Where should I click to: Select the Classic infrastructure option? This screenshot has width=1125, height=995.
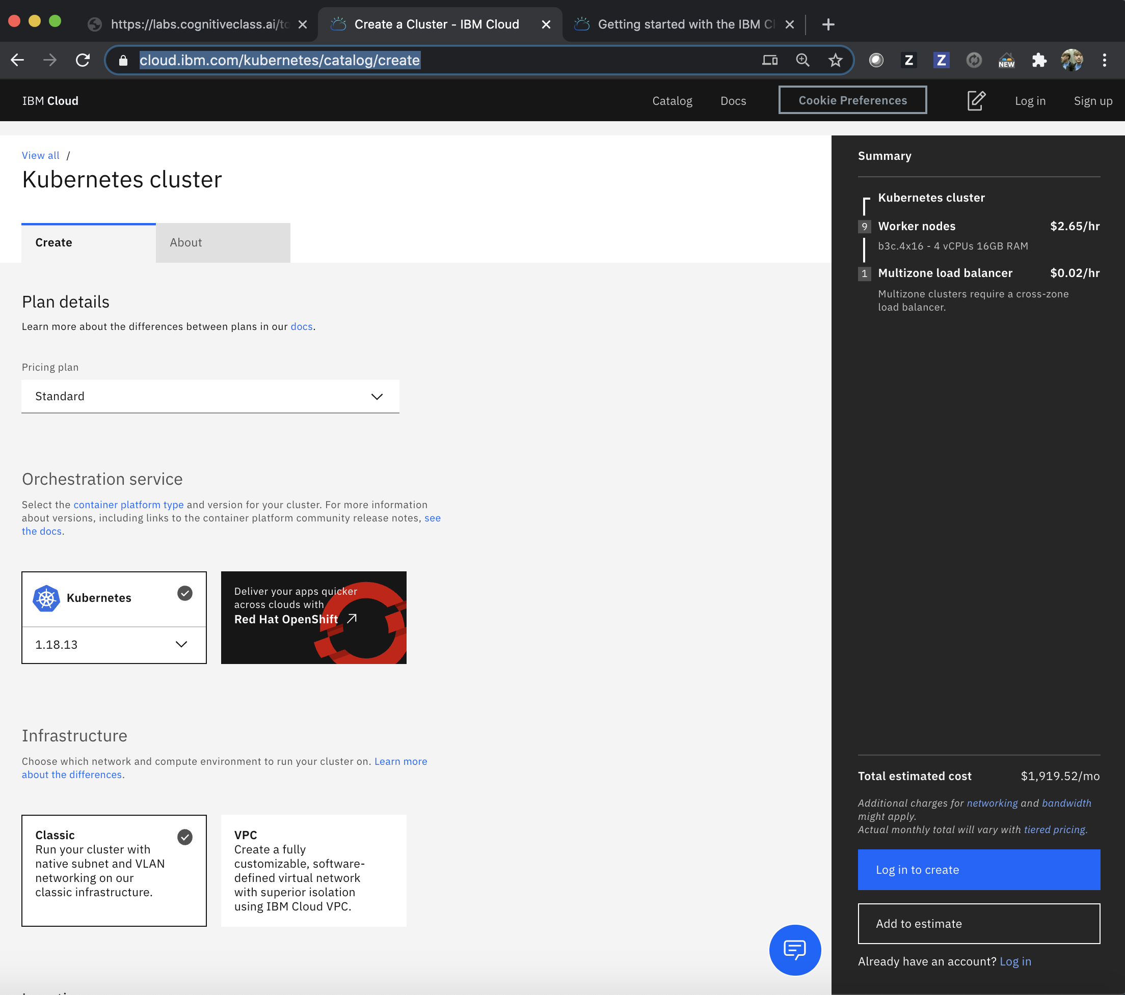point(114,871)
